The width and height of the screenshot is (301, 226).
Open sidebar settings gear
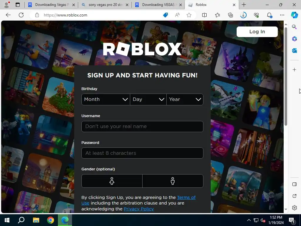pyautogui.click(x=295, y=208)
